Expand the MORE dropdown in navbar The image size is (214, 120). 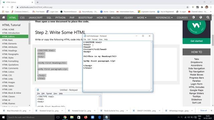tap(142, 18)
